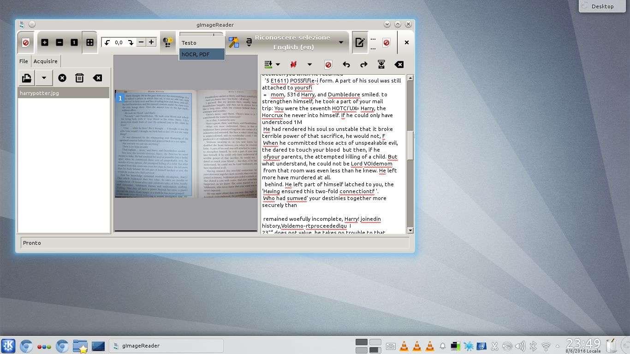Switch to the bottom-right virtual desktop in pager

coord(375,350)
